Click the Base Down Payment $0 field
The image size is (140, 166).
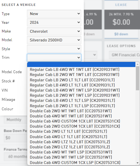(15, 138)
